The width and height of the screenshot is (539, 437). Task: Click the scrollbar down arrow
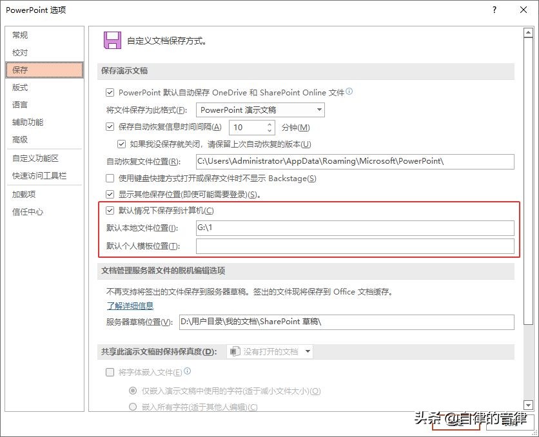pyautogui.click(x=528, y=405)
